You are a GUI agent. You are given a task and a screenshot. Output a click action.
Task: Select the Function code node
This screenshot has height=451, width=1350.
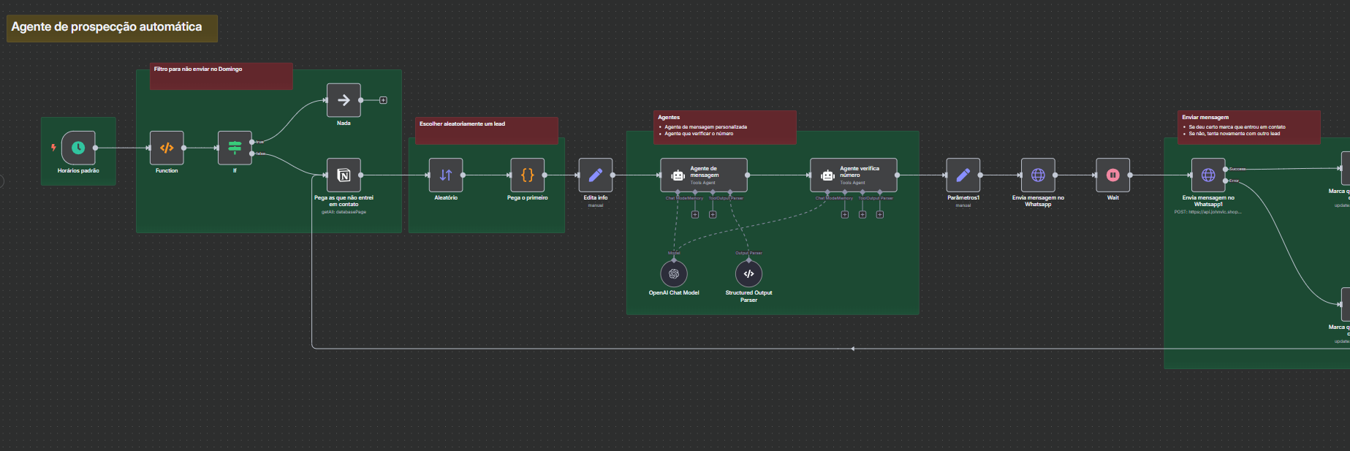[167, 148]
